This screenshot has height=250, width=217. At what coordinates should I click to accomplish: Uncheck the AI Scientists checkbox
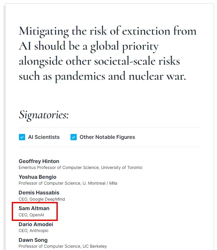click(x=22, y=137)
